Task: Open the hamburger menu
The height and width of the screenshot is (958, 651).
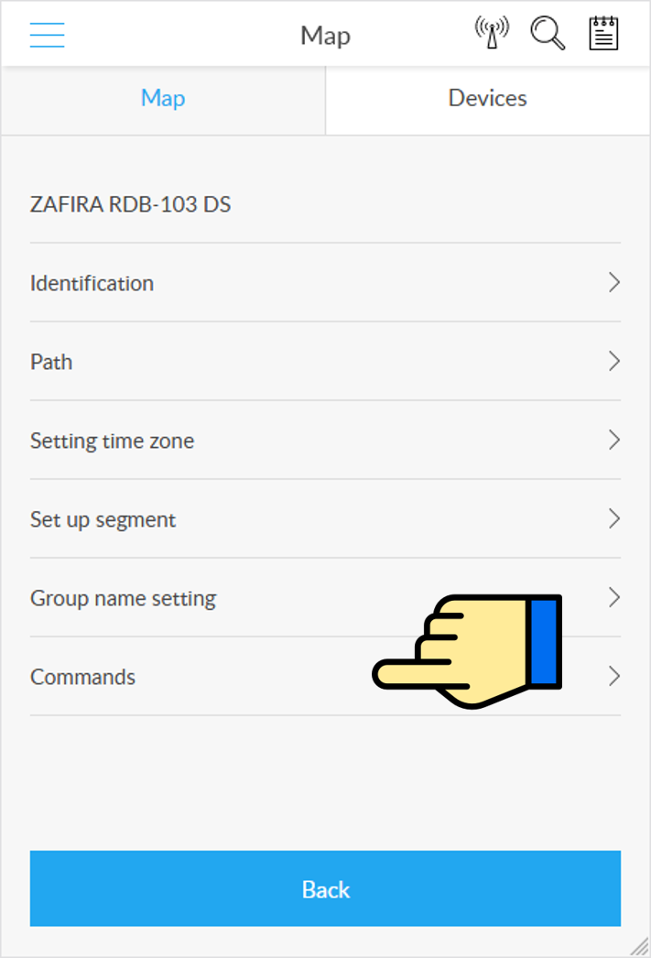Action: pos(47,35)
